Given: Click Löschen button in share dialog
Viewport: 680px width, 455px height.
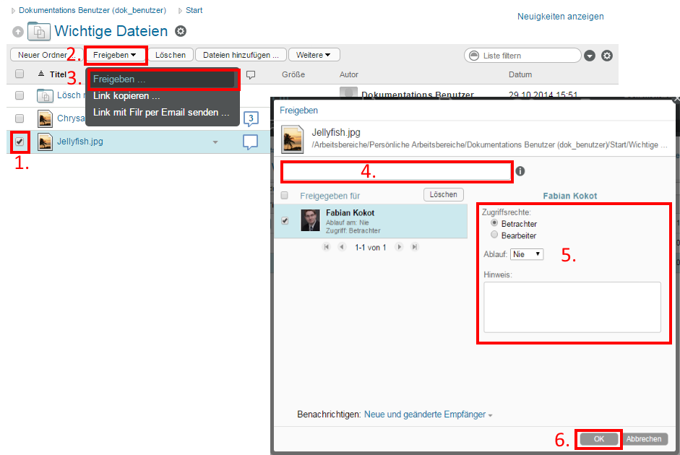Looking at the screenshot, I should (x=443, y=194).
